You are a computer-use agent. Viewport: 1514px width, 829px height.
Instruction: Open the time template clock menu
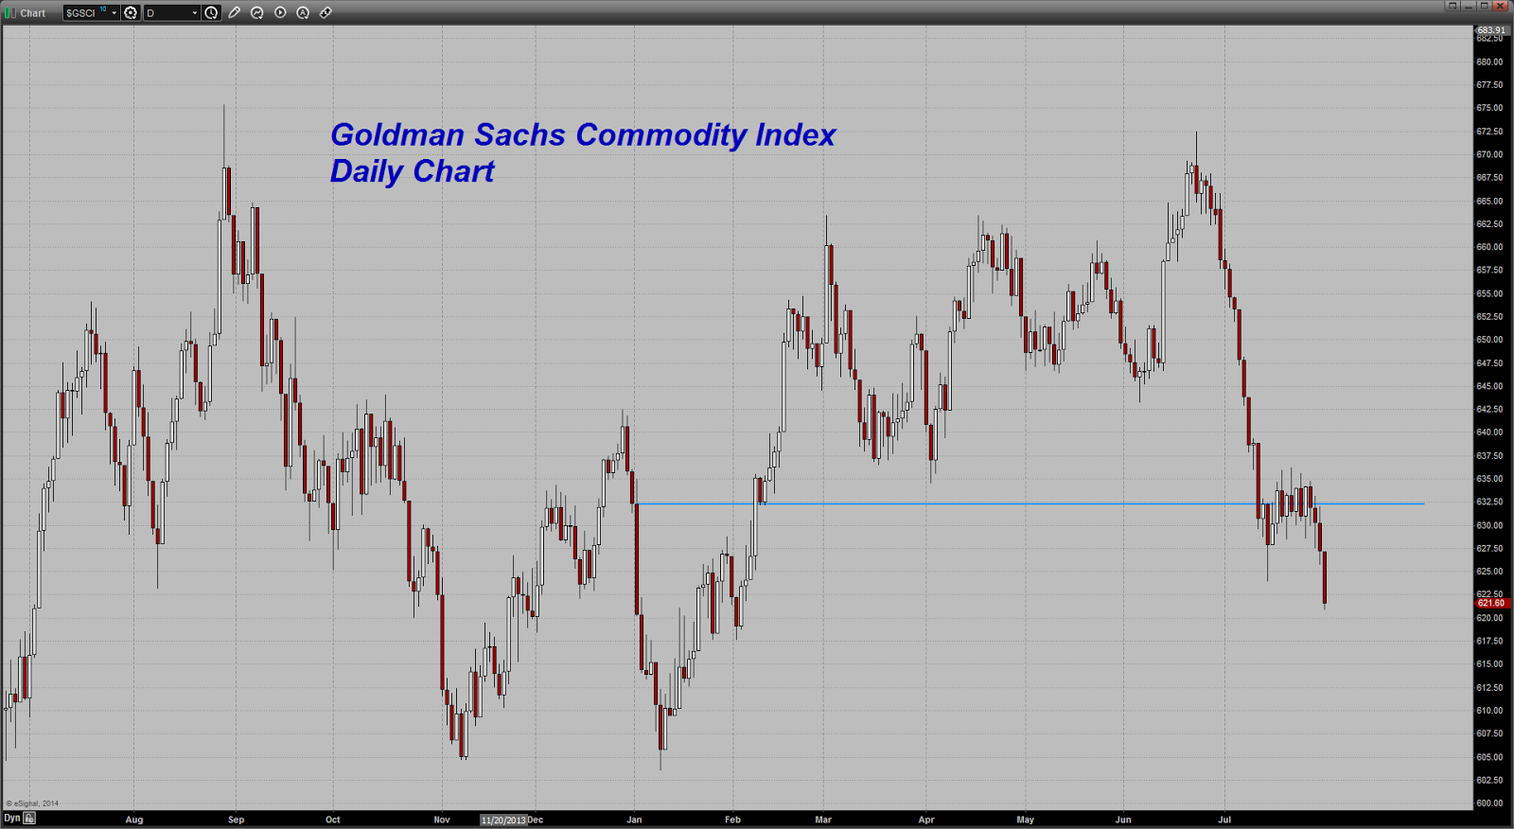point(211,12)
